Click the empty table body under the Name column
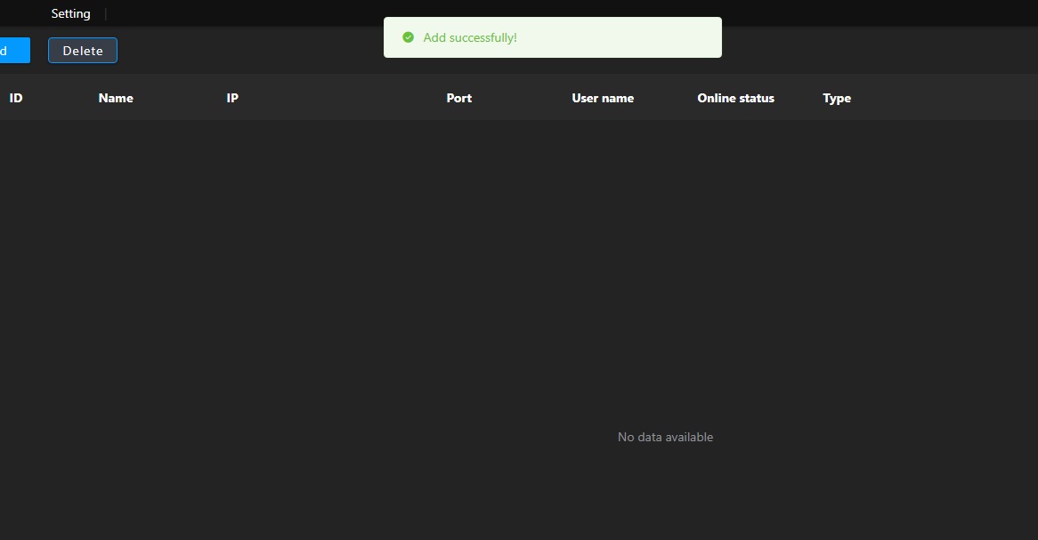The width and height of the screenshot is (1038, 540). (x=116, y=267)
